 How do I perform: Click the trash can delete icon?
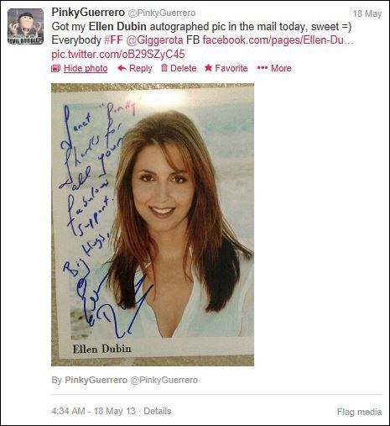[164, 68]
